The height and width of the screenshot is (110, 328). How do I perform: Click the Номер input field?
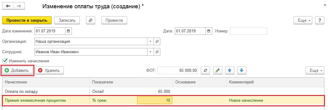tap(248, 31)
